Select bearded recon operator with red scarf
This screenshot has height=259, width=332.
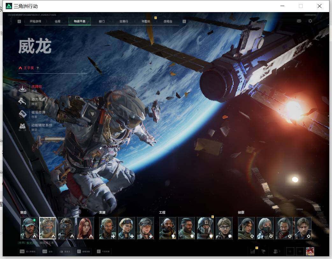284,228
